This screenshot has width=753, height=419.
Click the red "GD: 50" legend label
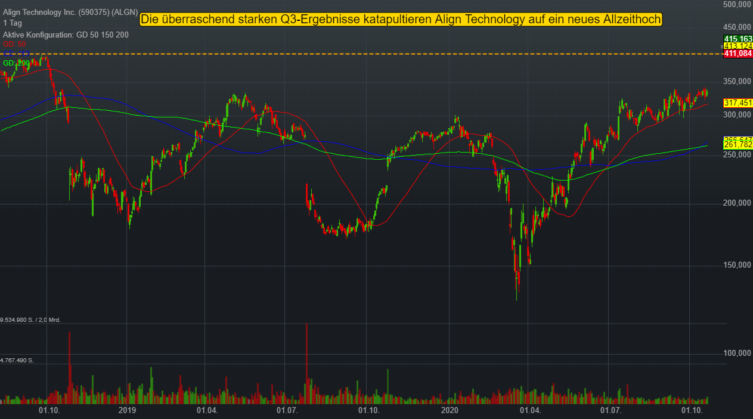[x=14, y=44]
